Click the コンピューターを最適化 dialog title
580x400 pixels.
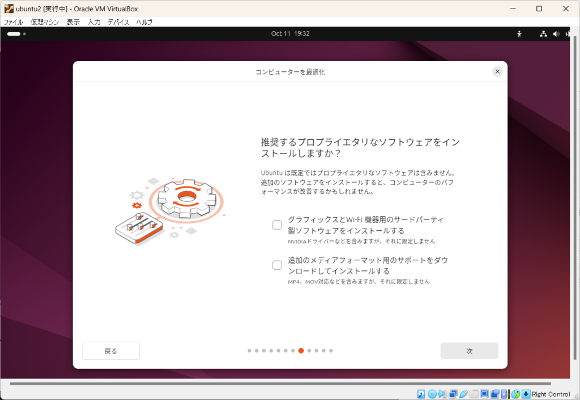[x=291, y=72]
